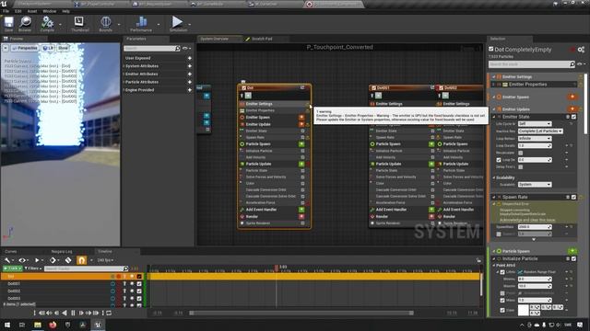Screen dimensions: 590x331
Task: Open the Scalability System dropdown
Action: 535,185
